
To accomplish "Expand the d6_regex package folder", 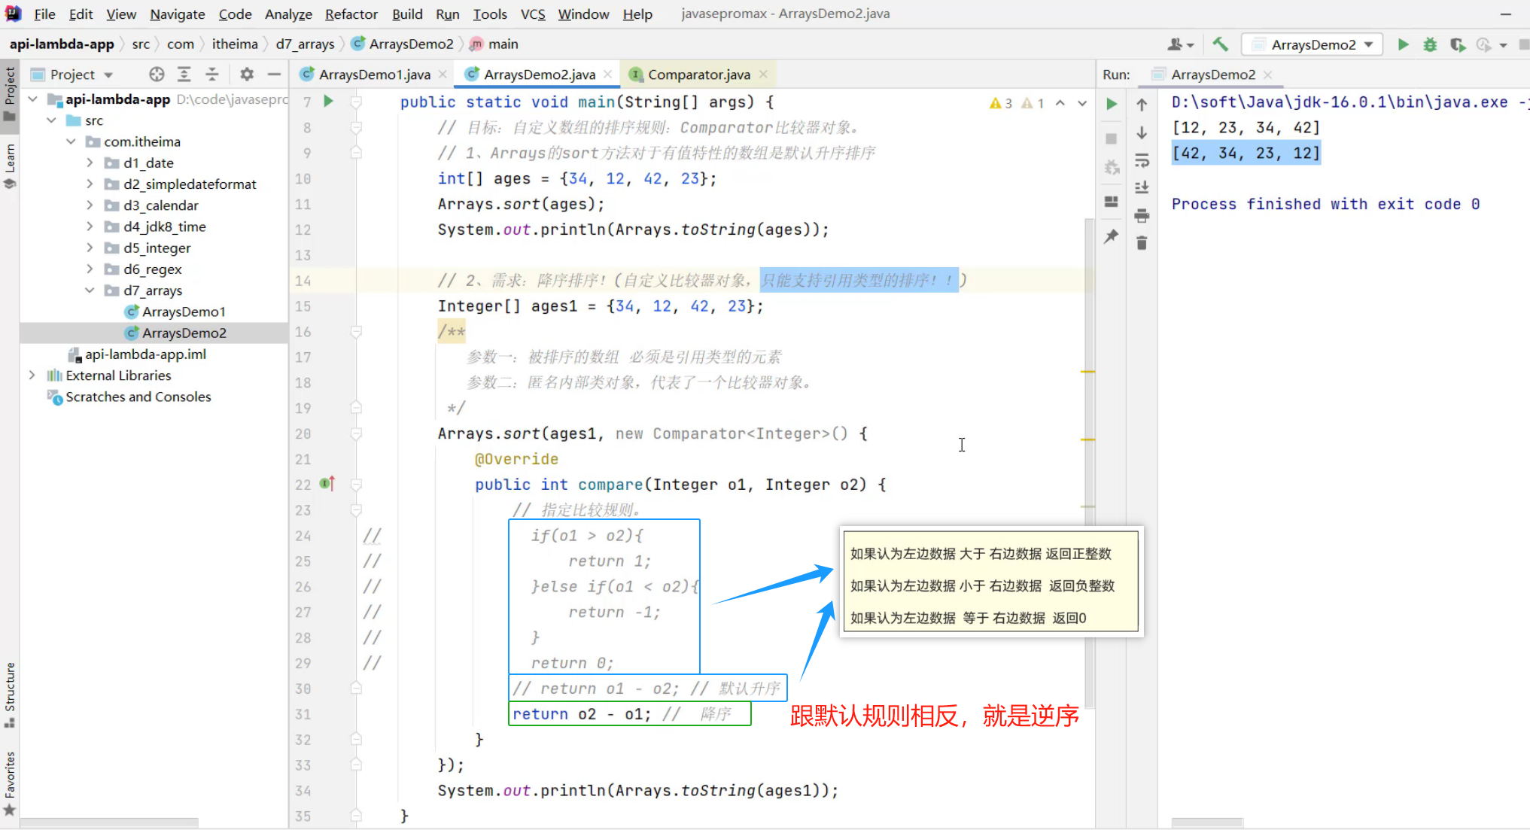I will 90,269.
